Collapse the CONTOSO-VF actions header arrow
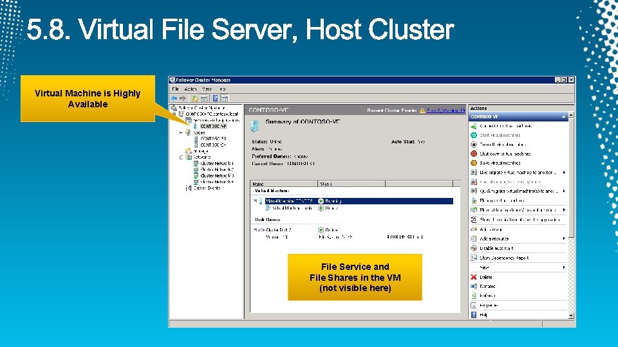The width and height of the screenshot is (618, 347). click(x=563, y=117)
